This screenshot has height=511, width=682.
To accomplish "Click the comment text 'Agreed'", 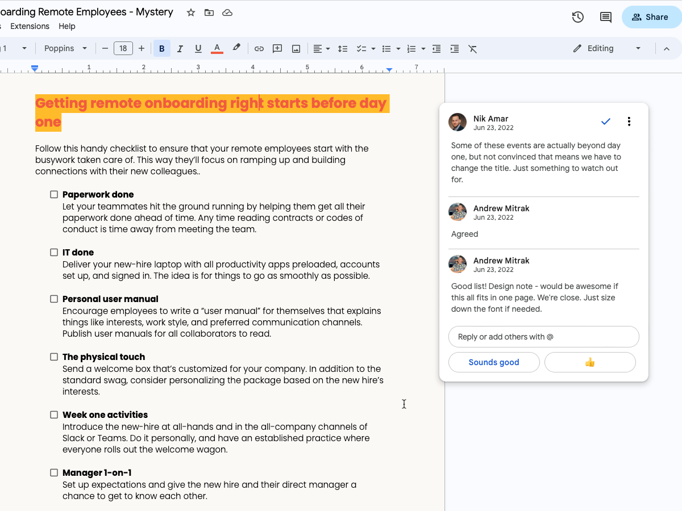I will 464,234.
